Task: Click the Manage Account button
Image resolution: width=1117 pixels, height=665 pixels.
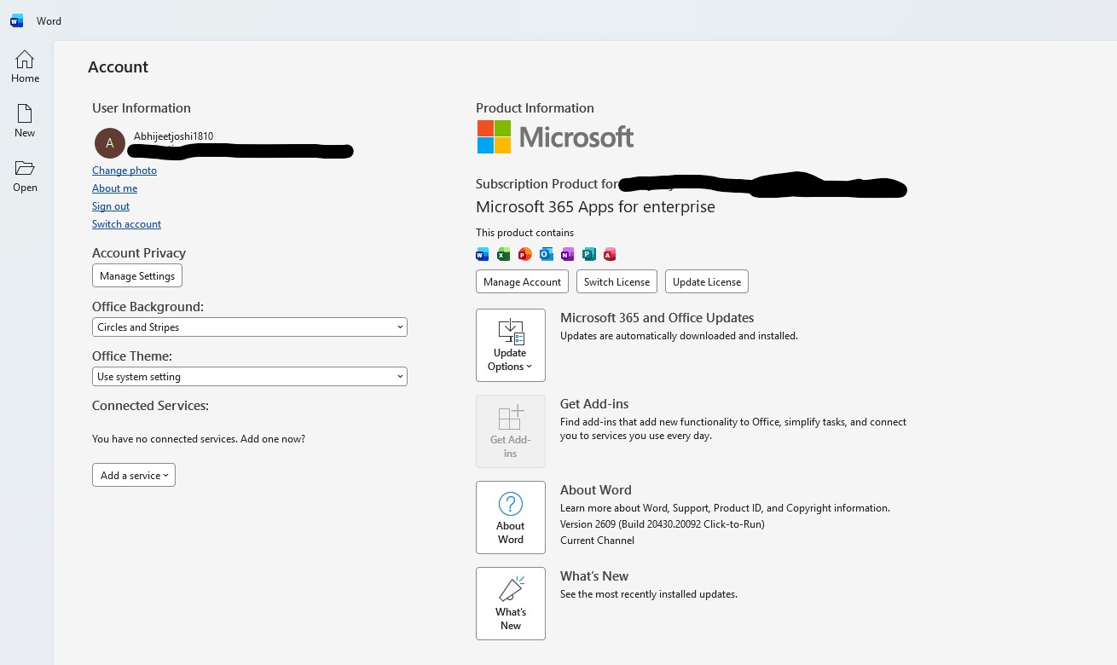Action: (x=522, y=282)
